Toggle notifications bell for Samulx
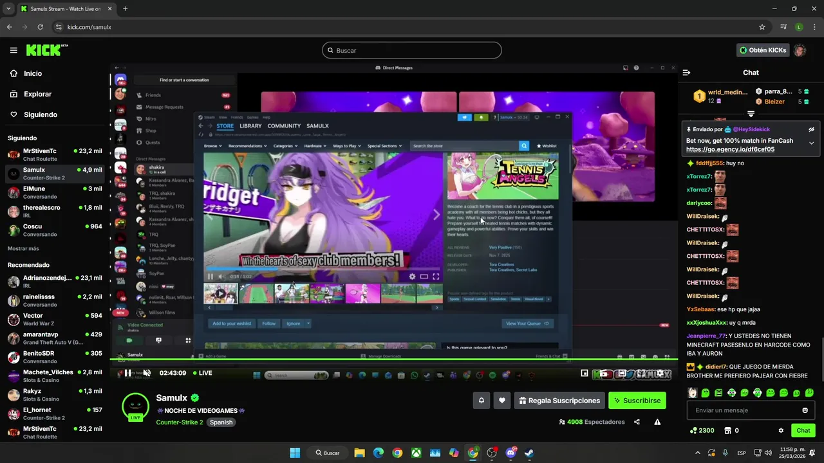This screenshot has width=824, height=463. pyautogui.click(x=481, y=401)
